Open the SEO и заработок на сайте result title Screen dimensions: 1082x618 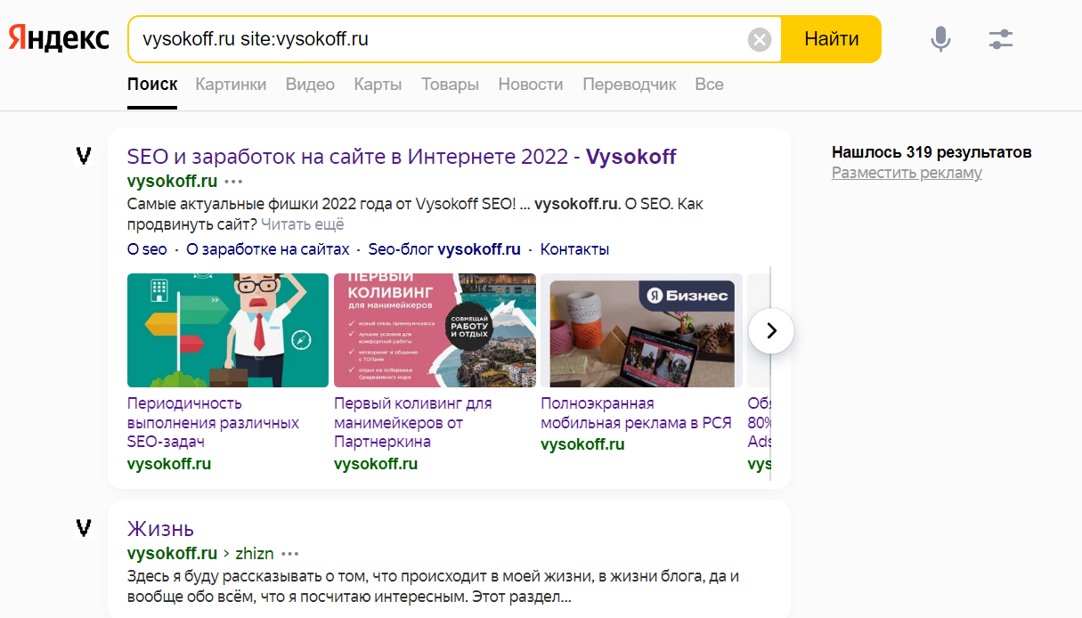(402, 157)
